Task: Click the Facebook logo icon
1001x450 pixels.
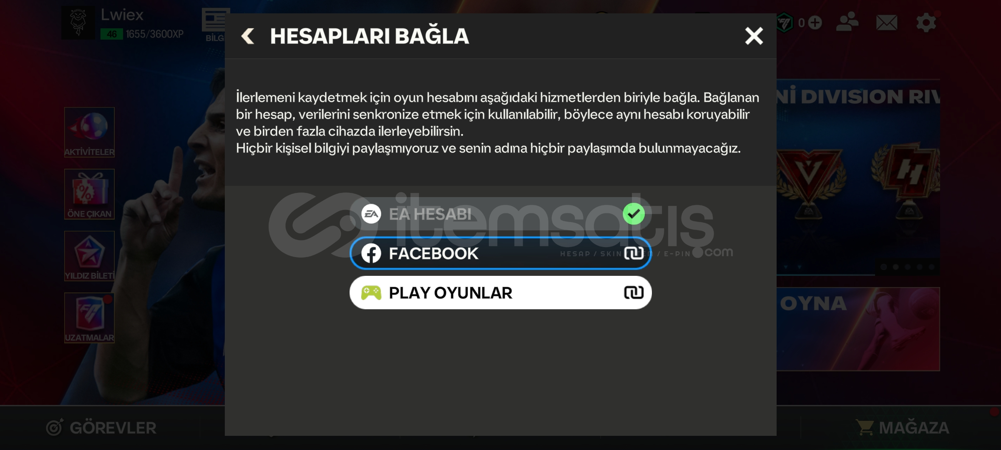Action: coord(371,253)
